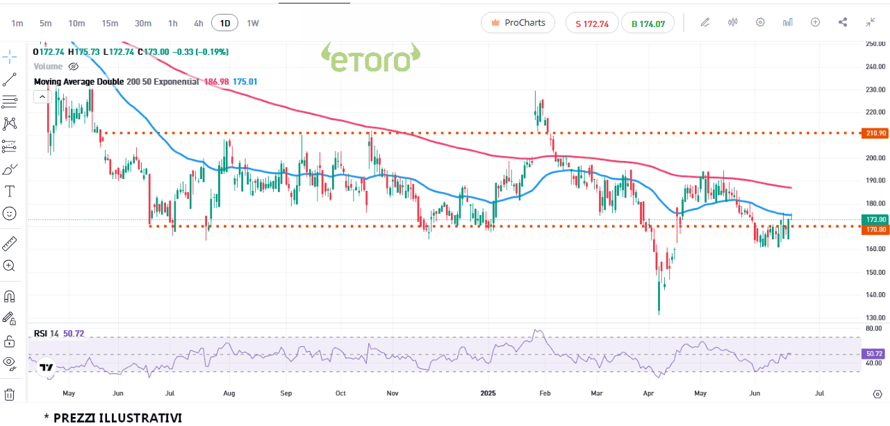The image size is (890, 426).
Task: Click the zoom in magnifier tool
Action: point(10,266)
